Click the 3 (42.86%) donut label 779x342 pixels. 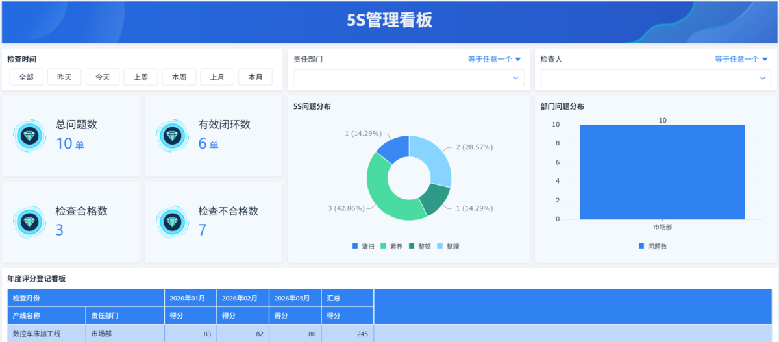tap(346, 208)
